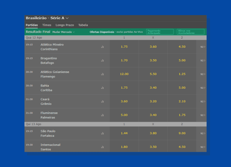The width and height of the screenshot is (231, 167).
Task: Show 92 more markets for Bragantino match
Action: [x=203, y=60]
